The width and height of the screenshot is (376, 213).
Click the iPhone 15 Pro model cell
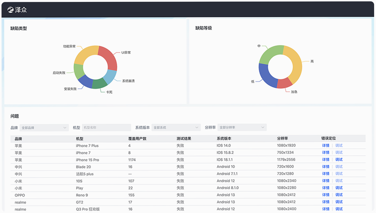coord(87,160)
